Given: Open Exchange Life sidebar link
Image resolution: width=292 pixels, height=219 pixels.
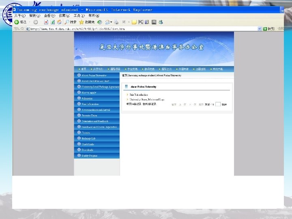Looking at the screenshot, I should [88, 139].
